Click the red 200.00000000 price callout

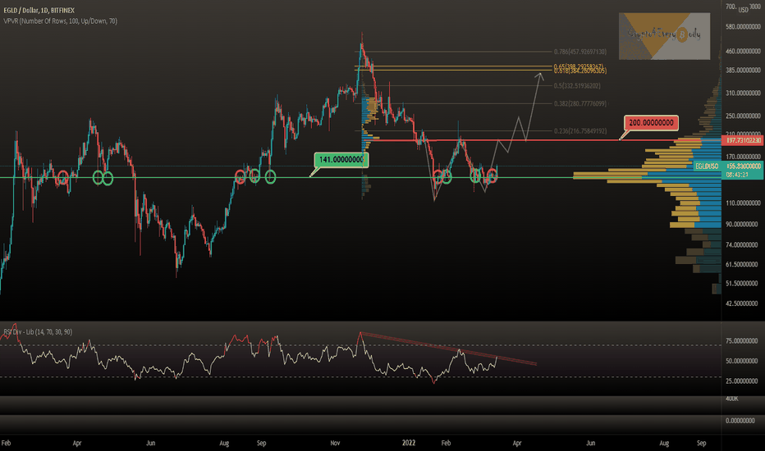tap(651, 123)
